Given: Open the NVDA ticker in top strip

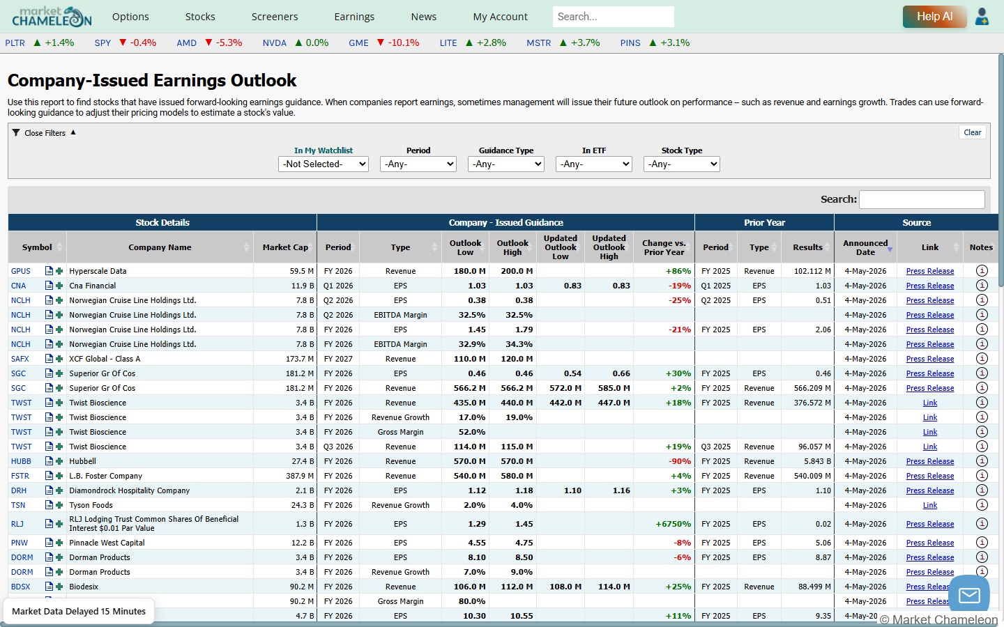Looking at the screenshot, I should coord(275,42).
